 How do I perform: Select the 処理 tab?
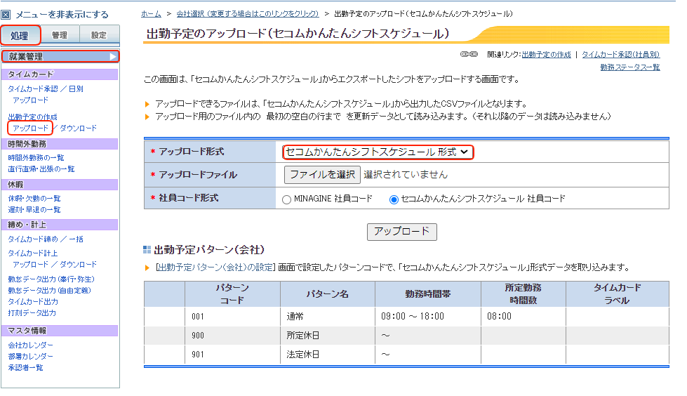point(20,35)
